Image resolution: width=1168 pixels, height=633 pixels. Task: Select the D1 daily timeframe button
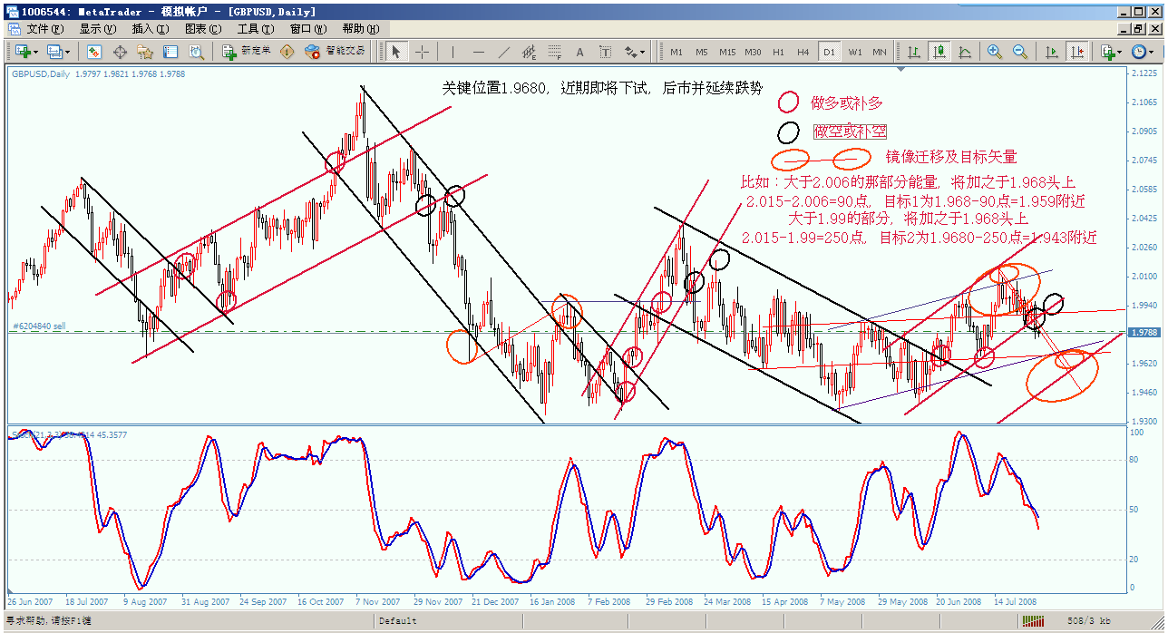tap(829, 52)
